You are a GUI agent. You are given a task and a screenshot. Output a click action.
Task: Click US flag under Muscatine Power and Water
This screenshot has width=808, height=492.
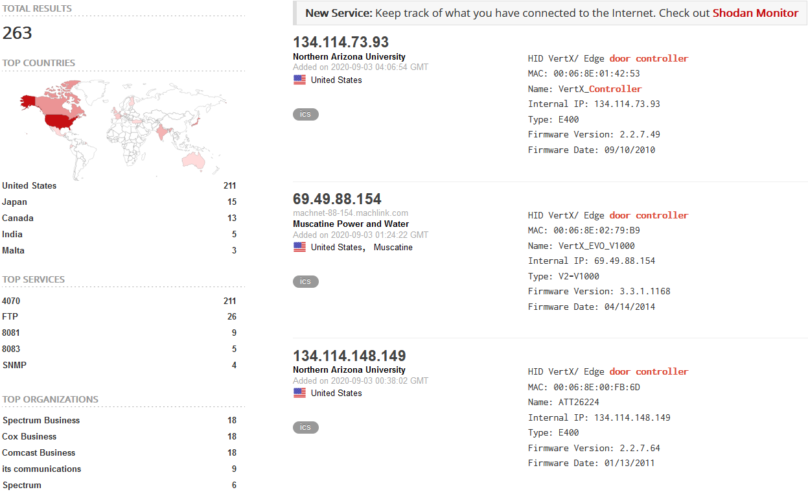click(x=299, y=247)
